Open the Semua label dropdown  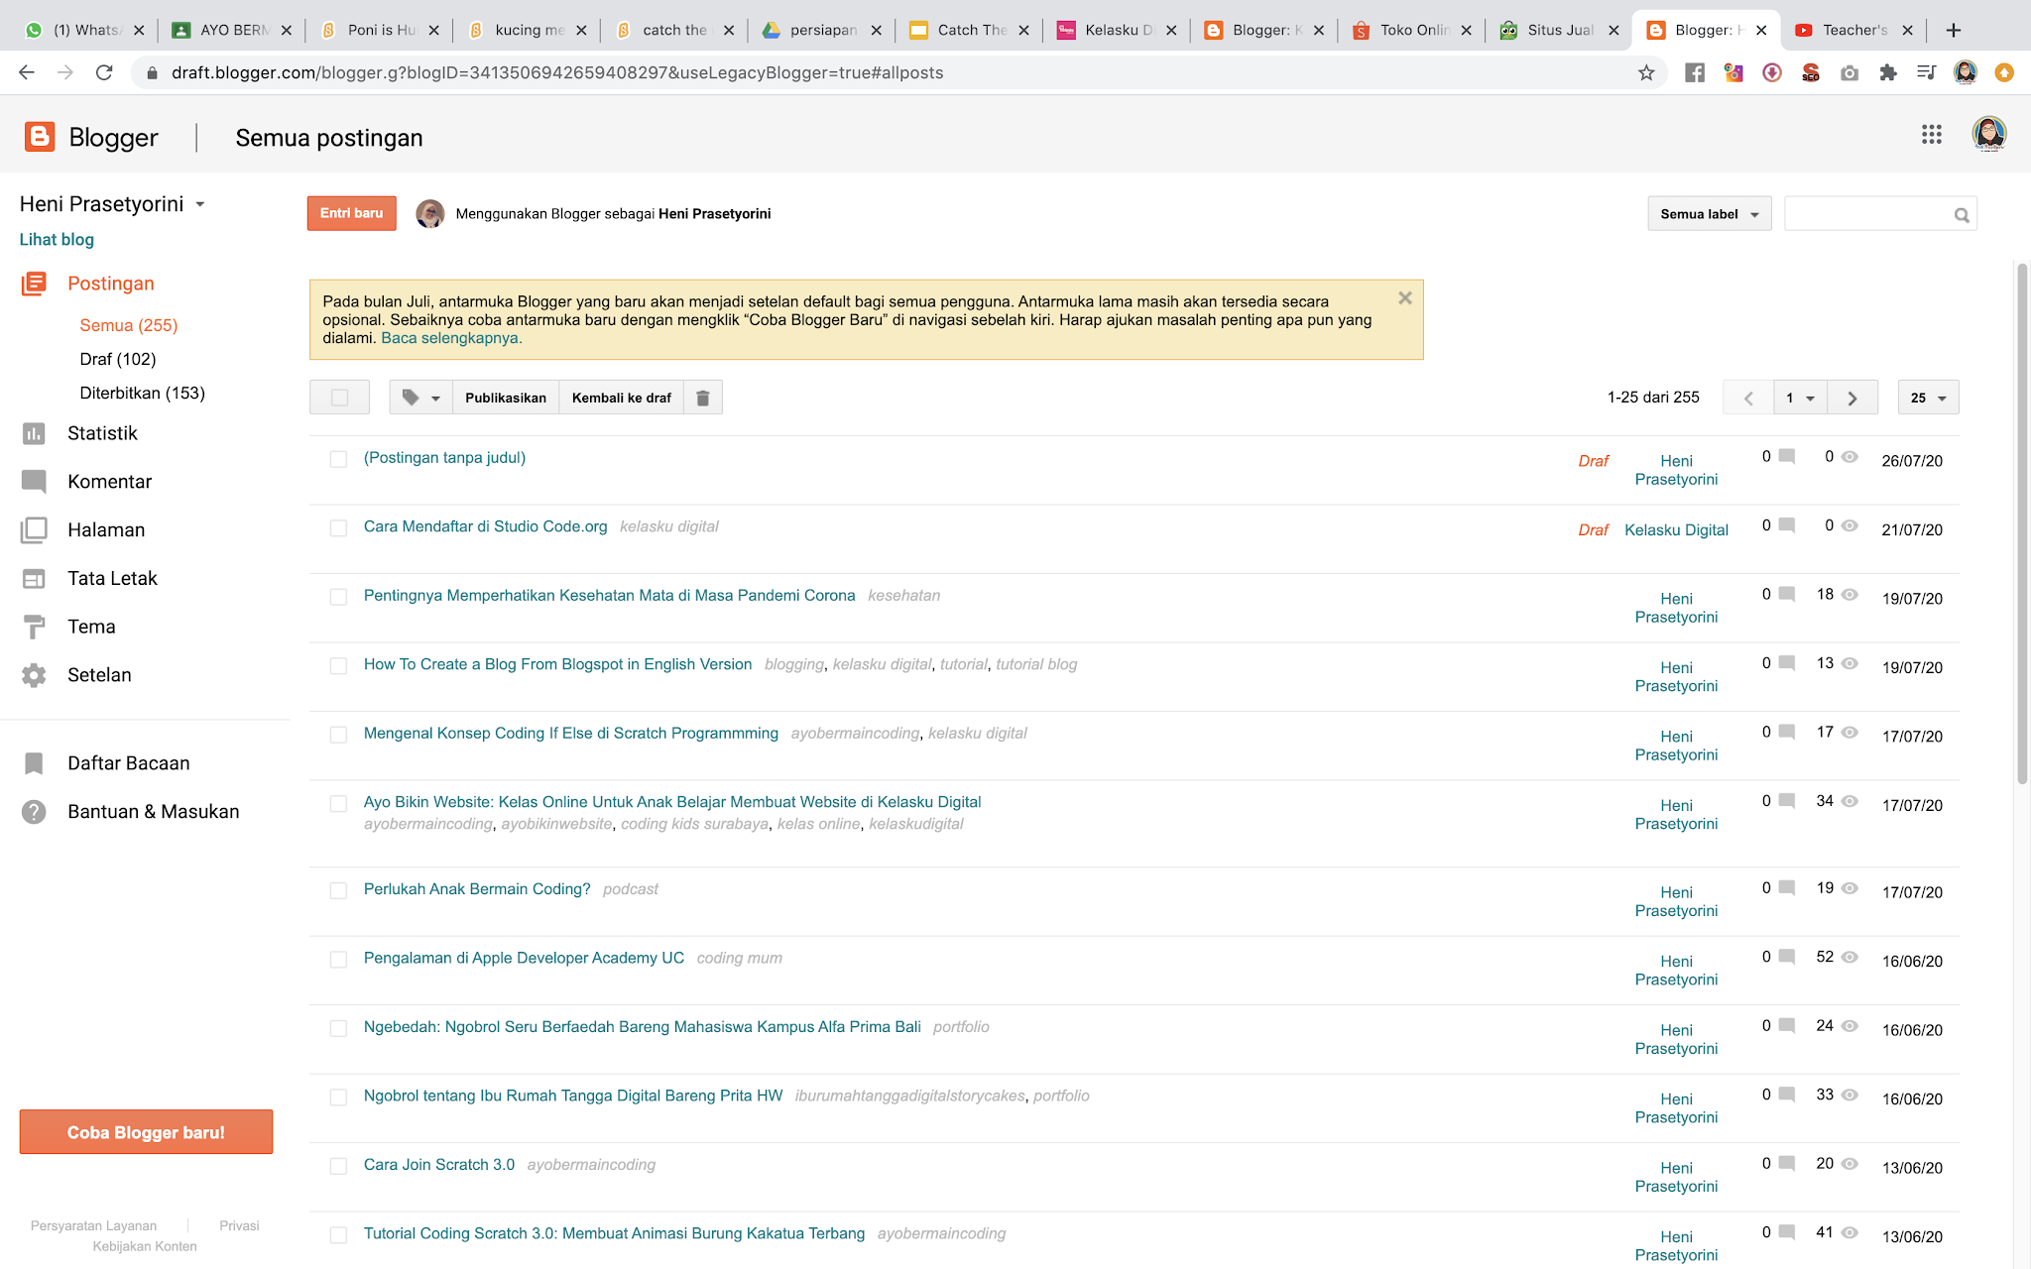(1710, 214)
